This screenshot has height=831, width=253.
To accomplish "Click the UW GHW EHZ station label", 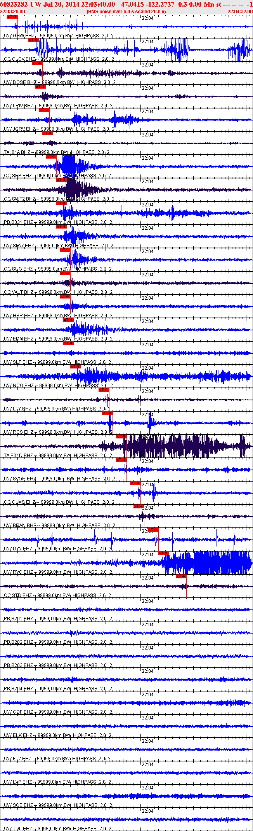I will tap(19, 36).
